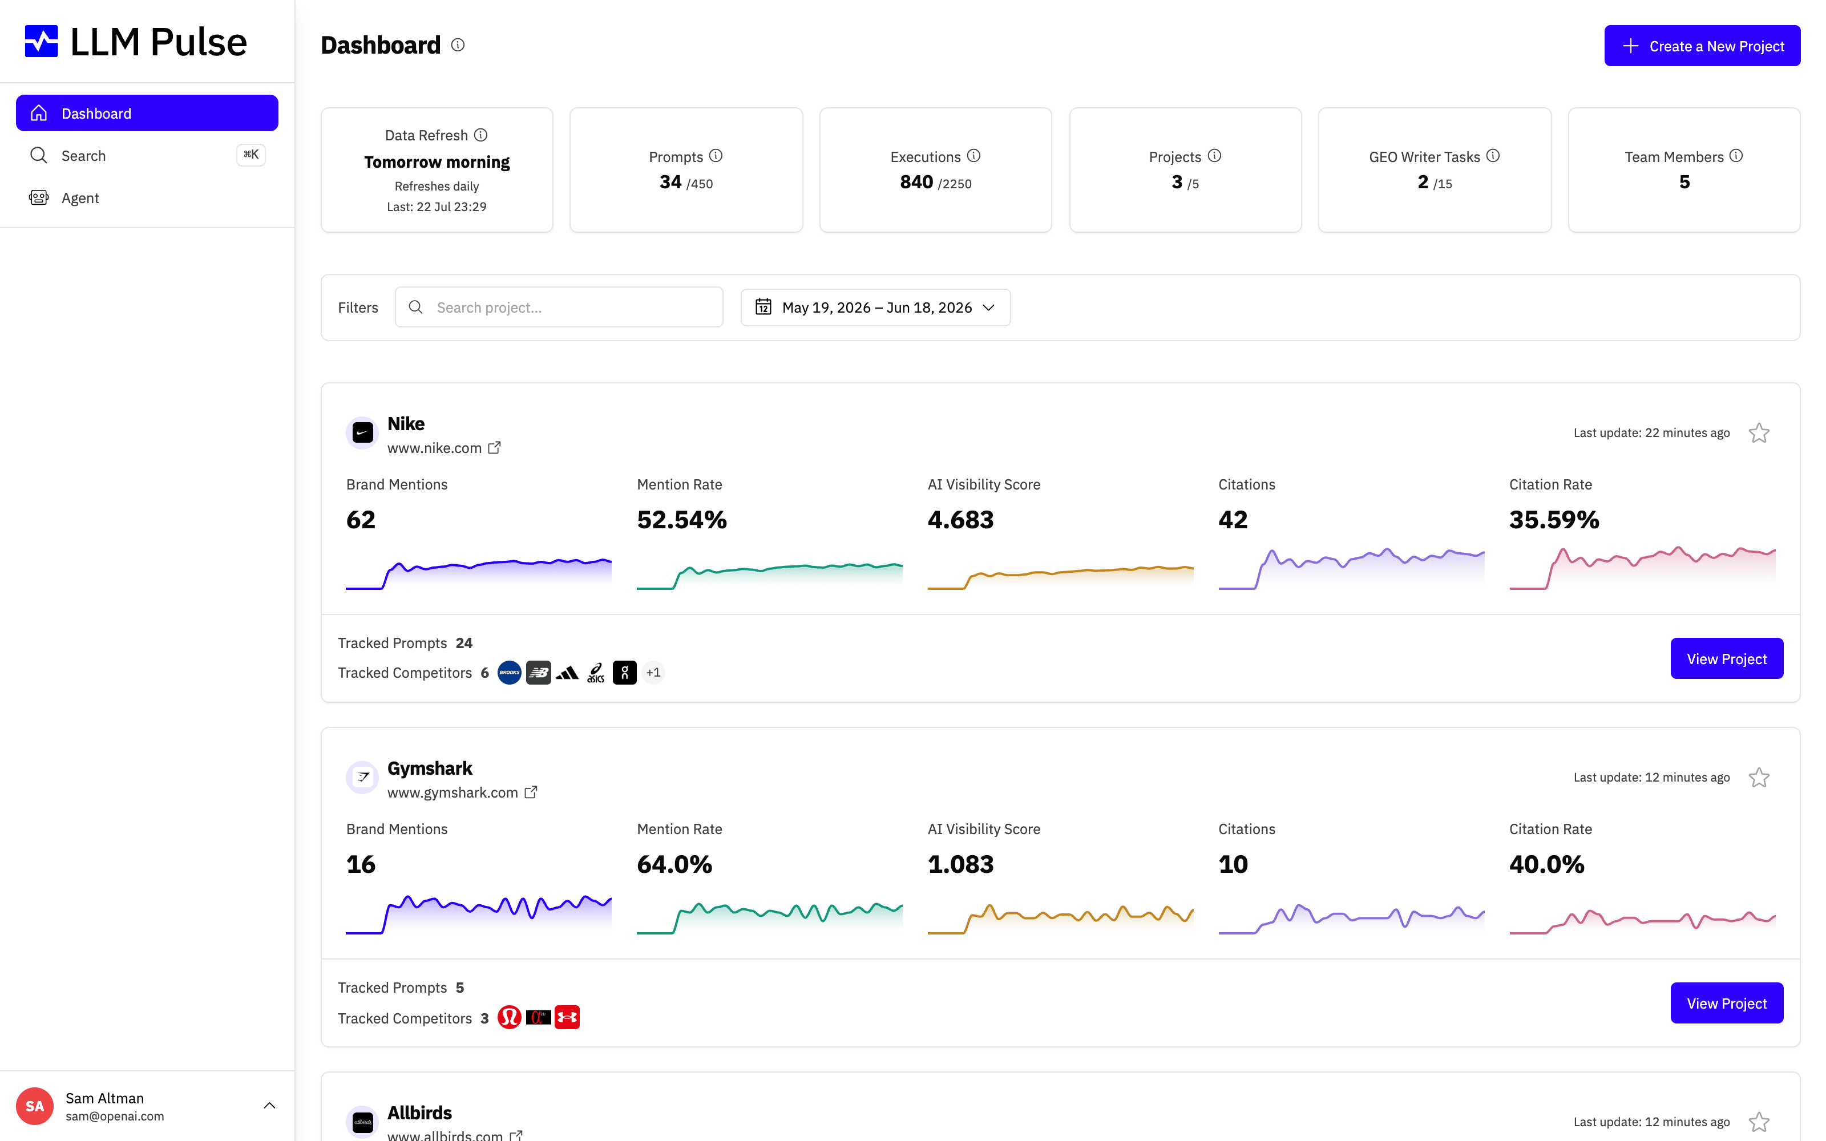Expand the +1 more competitors badge
This screenshot has height=1141, width=1826.
(x=653, y=673)
